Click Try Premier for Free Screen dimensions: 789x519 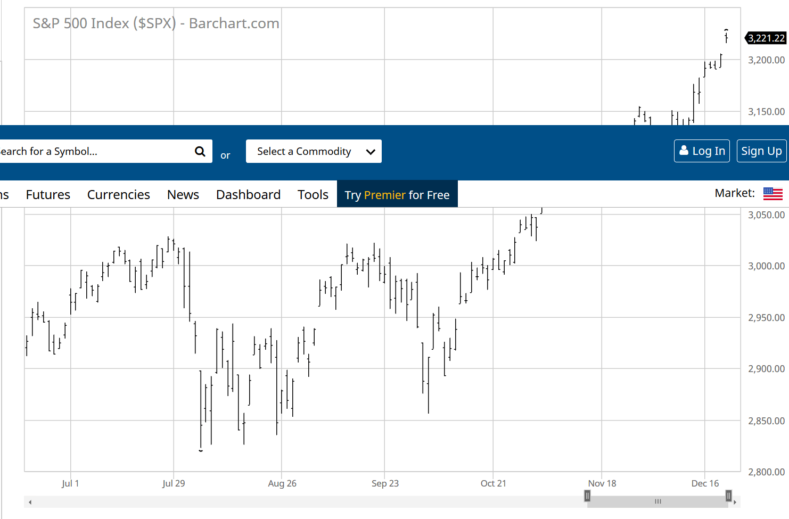coord(397,194)
